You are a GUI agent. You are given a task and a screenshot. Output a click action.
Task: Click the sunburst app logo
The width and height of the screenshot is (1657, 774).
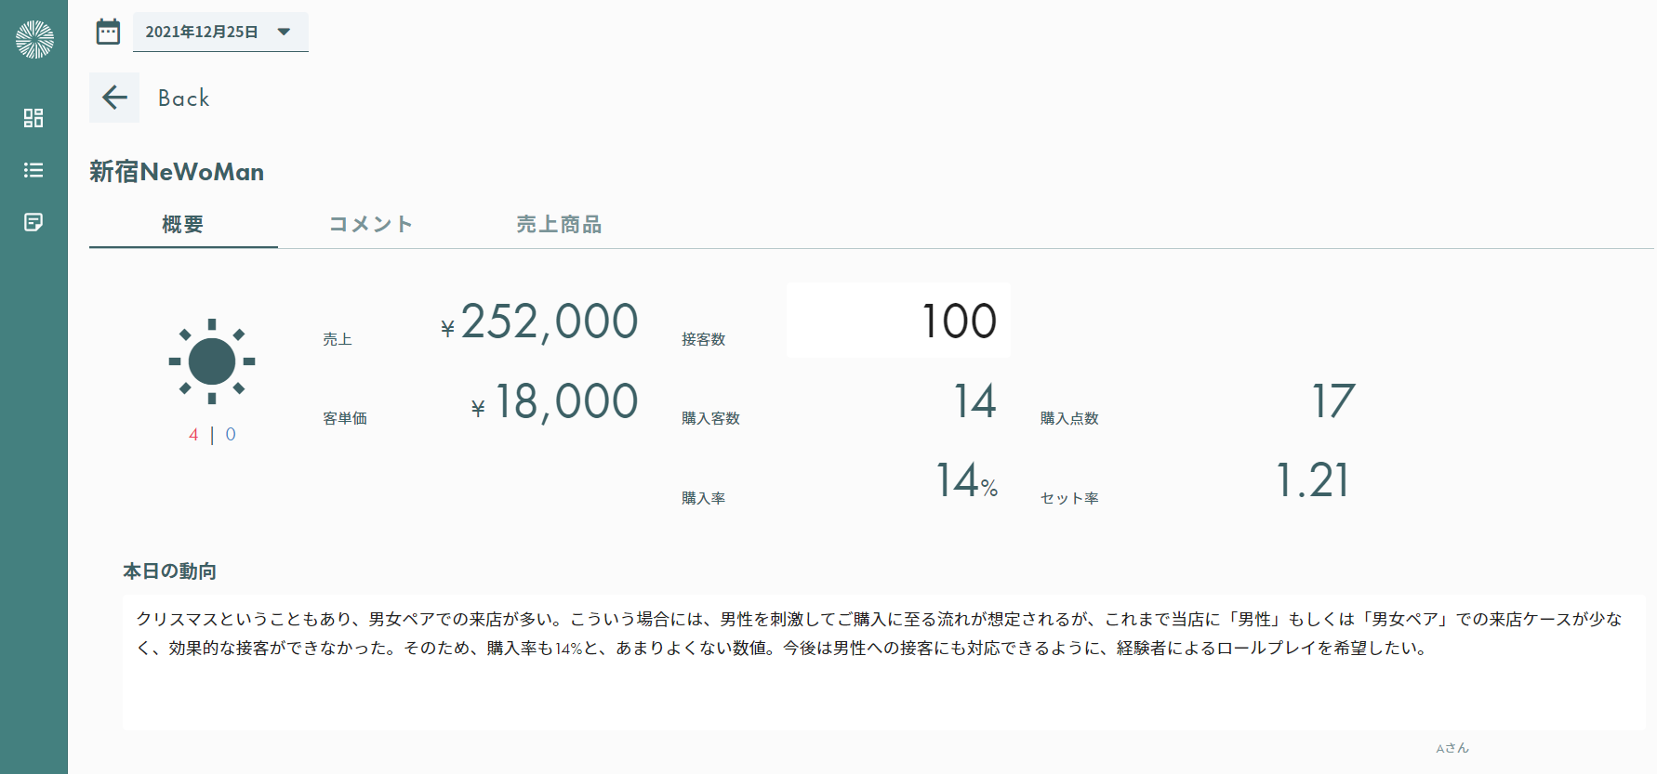click(x=34, y=40)
